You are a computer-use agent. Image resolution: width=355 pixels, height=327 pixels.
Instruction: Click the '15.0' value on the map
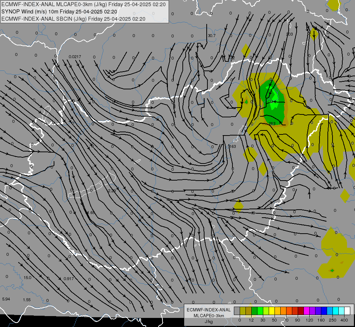pos(28,278)
